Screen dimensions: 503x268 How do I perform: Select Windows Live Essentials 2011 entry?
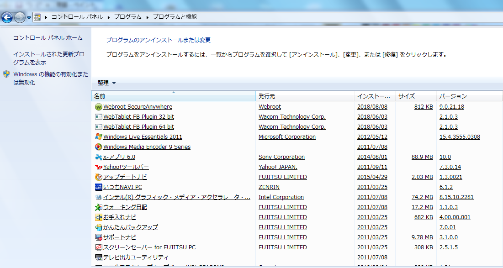pos(143,137)
